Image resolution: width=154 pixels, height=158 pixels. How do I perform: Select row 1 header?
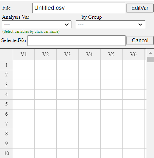tap(7, 65)
